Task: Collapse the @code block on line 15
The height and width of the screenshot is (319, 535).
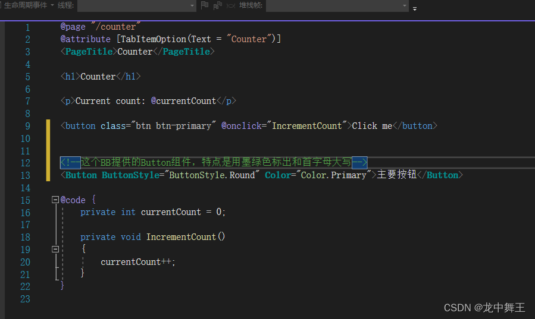Action: [55, 200]
